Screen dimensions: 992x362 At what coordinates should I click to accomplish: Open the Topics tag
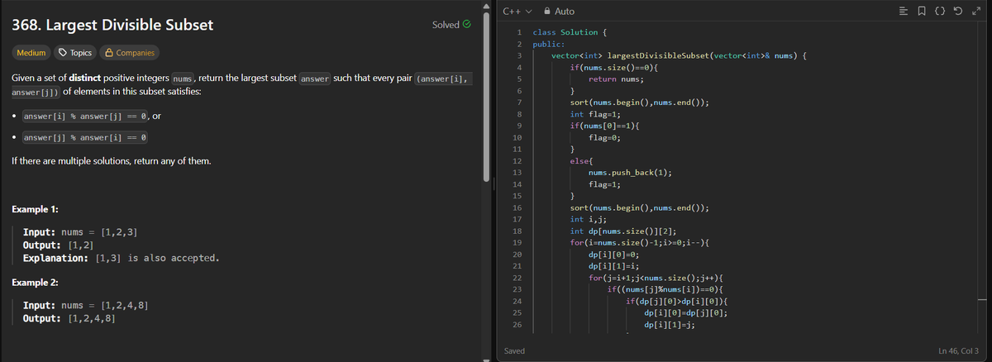pos(74,53)
